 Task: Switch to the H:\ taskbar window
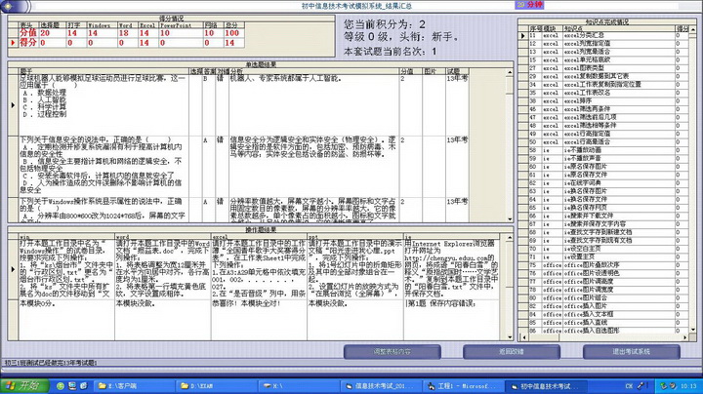299,385
